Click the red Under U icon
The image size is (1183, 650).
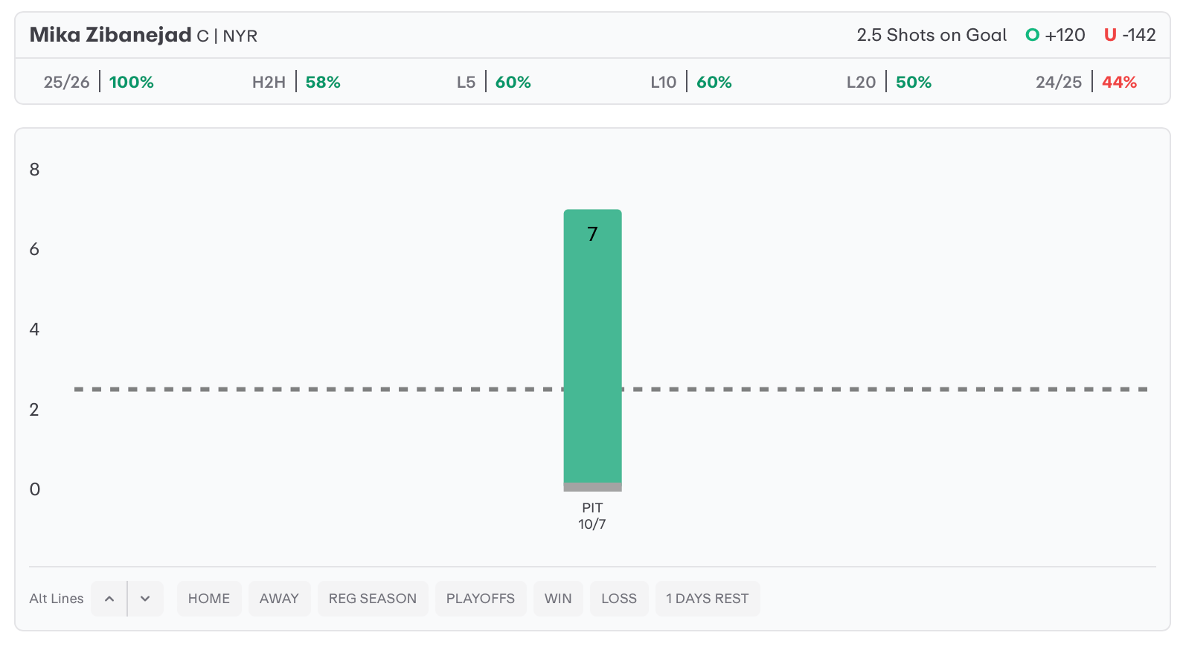coord(1110,35)
